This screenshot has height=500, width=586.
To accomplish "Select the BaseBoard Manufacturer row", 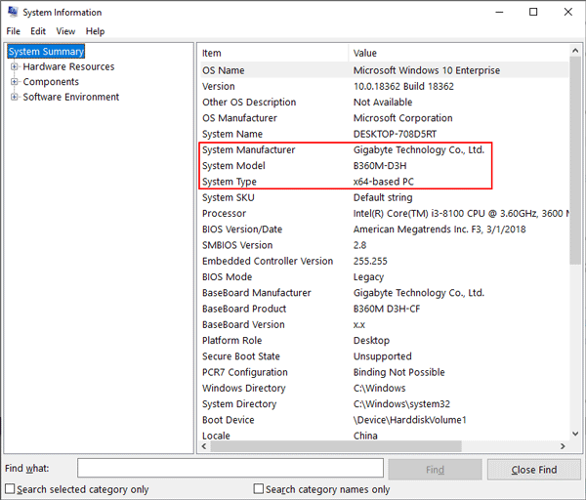I will tap(384, 293).
